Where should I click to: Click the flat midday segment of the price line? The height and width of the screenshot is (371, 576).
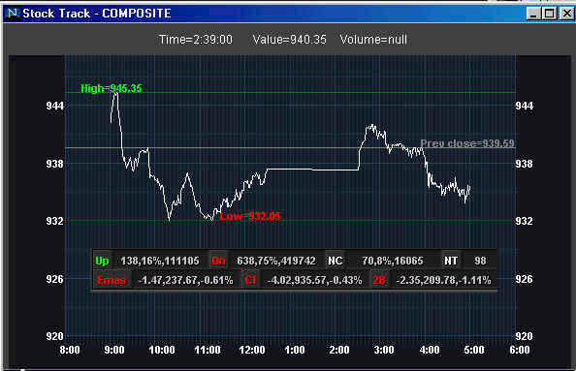coord(312,170)
